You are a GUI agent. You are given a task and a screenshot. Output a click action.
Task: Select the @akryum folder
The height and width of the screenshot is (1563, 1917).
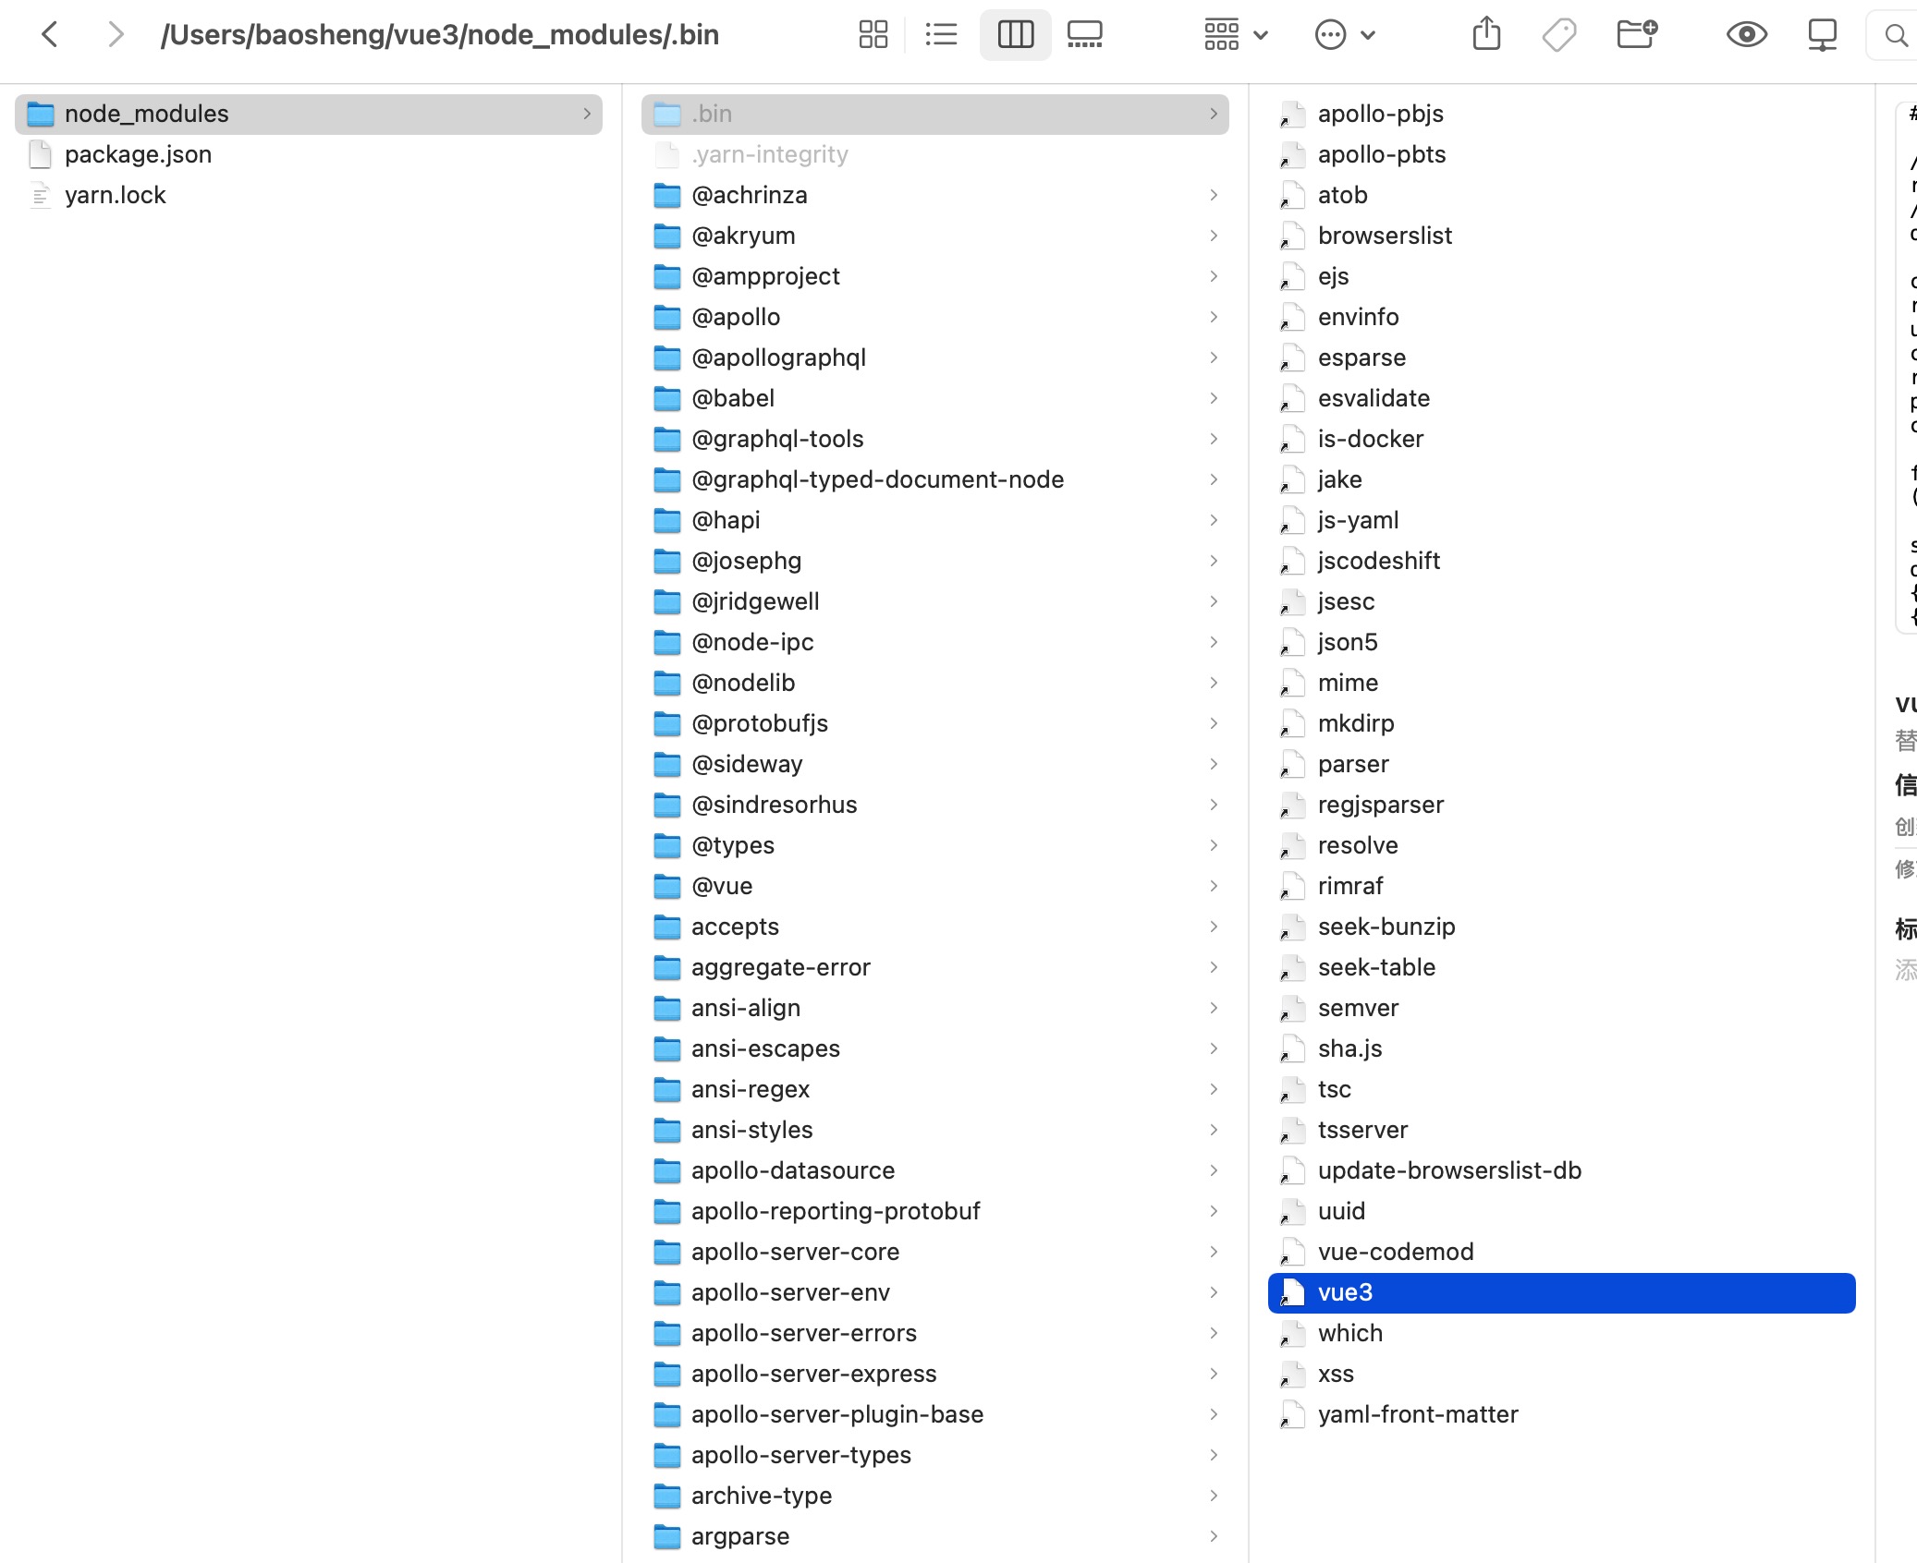coord(934,236)
